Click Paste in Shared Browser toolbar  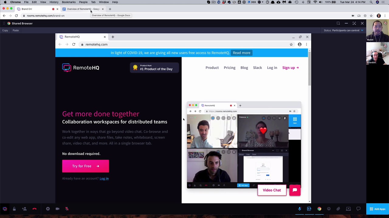pyautogui.click(x=16, y=30)
